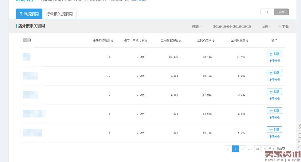This screenshot has height=162, width=301.
Task: Click the QR code icon on right edge
Action: point(299,126)
